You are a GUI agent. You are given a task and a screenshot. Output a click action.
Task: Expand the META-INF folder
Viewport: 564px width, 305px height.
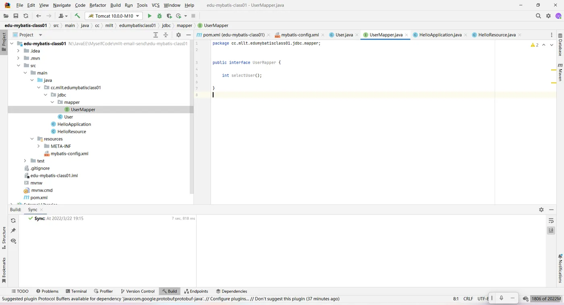click(x=38, y=146)
